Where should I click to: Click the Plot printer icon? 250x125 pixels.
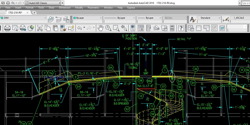pyautogui.click(x=7, y=28)
